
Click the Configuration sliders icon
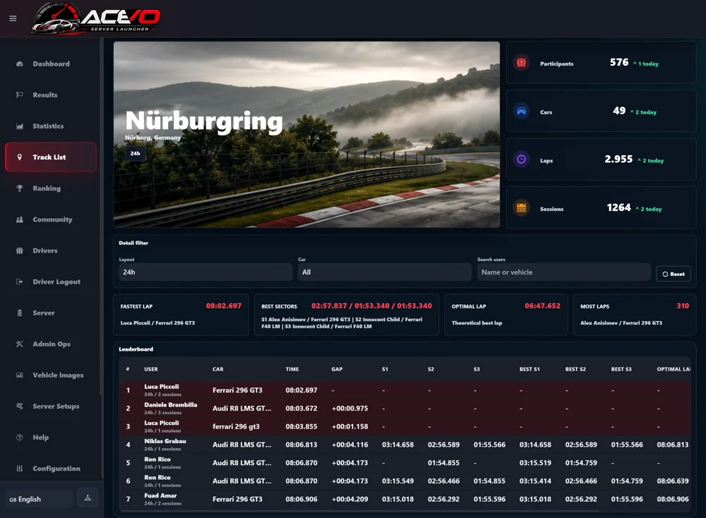click(19, 469)
